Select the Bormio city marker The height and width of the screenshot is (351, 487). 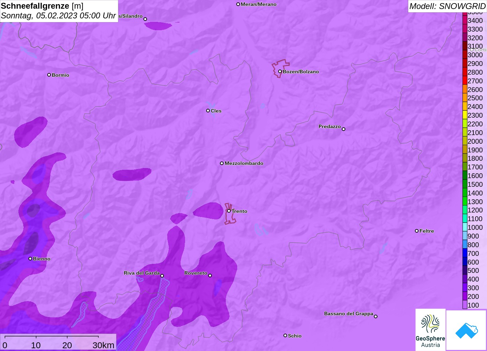[49, 75]
